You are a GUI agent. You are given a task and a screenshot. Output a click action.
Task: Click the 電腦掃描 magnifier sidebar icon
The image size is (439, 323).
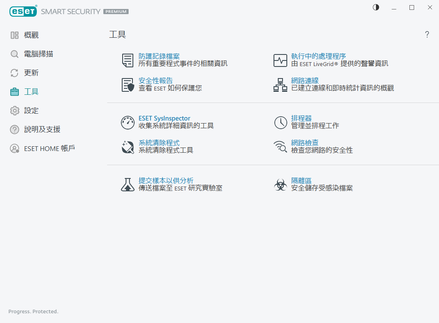[x=15, y=54]
